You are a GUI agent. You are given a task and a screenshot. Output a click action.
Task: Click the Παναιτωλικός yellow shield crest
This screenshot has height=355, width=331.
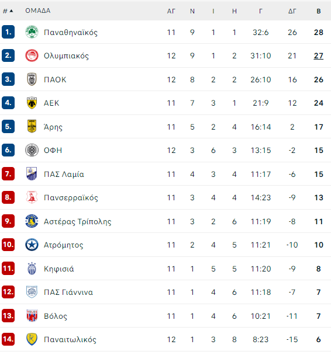32,339
